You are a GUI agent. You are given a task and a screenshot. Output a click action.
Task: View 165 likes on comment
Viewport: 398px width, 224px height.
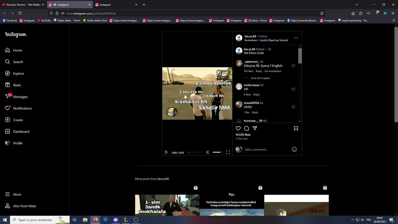pyautogui.click(x=248, y=71)
